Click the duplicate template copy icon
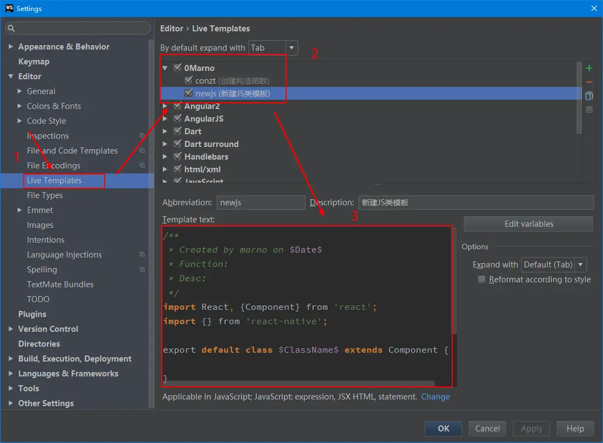The height and width of the screenshot is (443, 603). (x=589, y=96)
